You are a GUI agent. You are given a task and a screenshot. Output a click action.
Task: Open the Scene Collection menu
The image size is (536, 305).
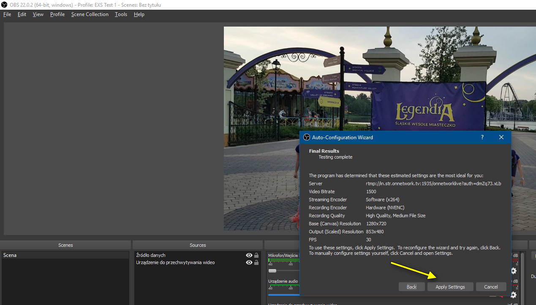pos(90,14)
